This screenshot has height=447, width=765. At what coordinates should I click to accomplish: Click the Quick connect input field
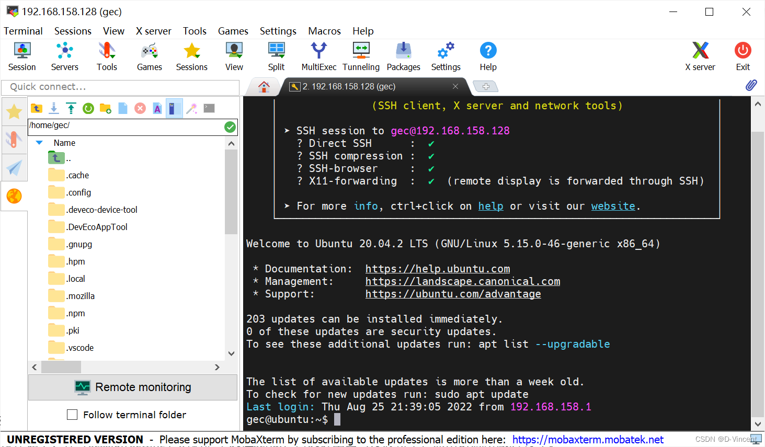click(120, 87)
